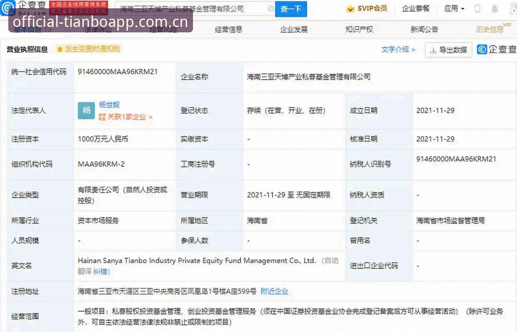Open 附近企业 link by address
Image resolution: width=517 pixels, height=332 pixels.
tap(275, 291)
